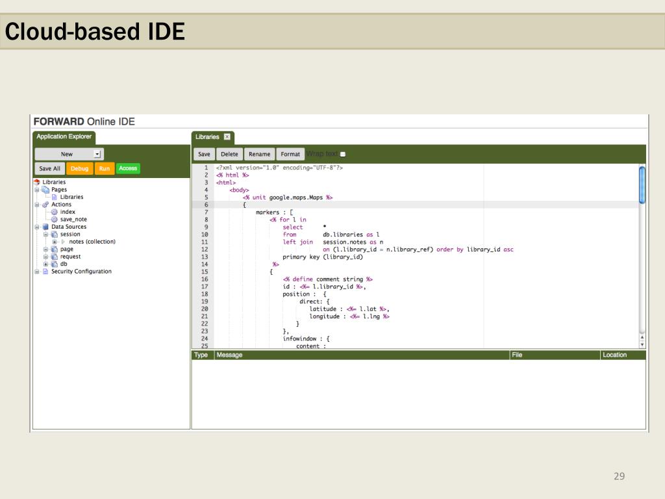Click the Delete button

pyautogui.click(x=229, y=154)
